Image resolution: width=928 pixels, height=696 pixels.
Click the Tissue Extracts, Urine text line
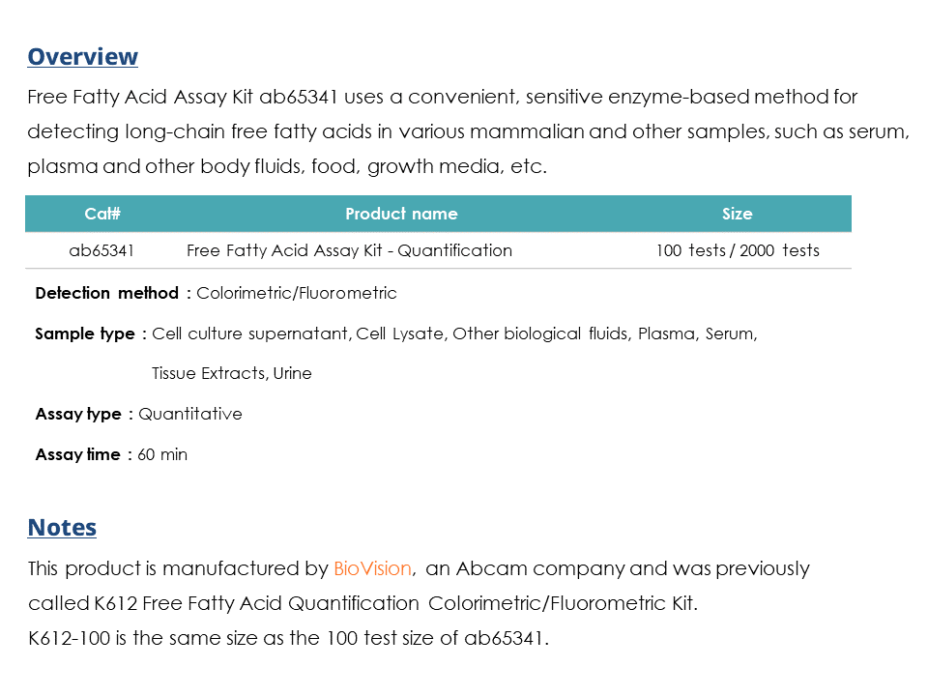tap(231, 373)
